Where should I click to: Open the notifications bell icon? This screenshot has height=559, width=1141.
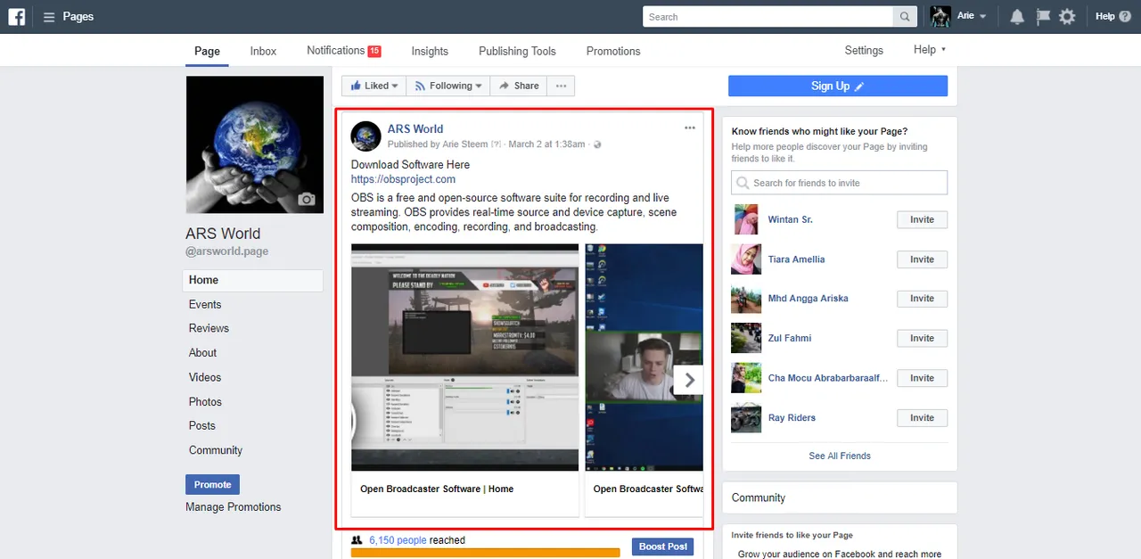tap(1017, 17)
